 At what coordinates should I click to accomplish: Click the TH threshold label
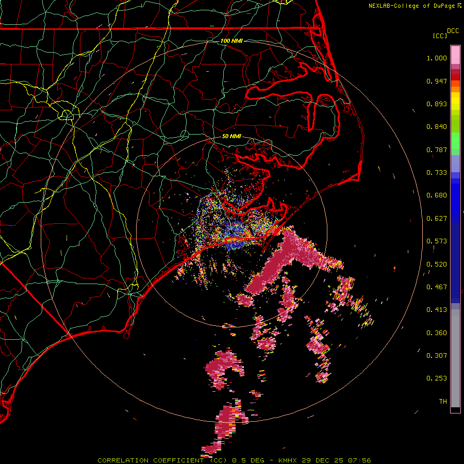pos(443,402)
